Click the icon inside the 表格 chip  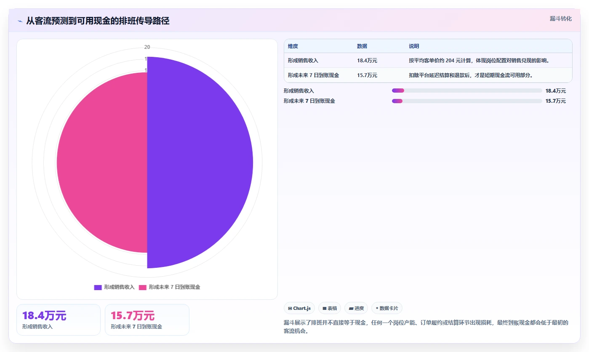[325, 308]
